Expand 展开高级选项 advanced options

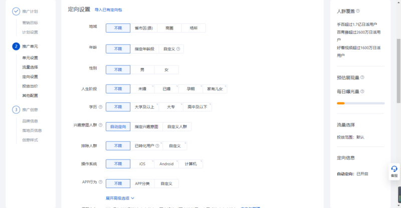point(120,197)
